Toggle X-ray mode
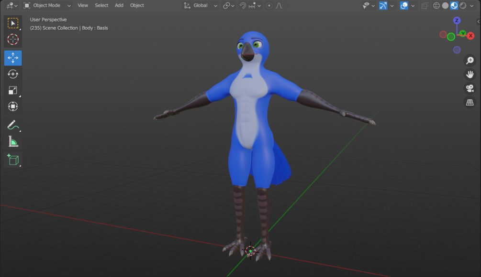This screenshot has height=277, width=481. click(x=425, y=6)
